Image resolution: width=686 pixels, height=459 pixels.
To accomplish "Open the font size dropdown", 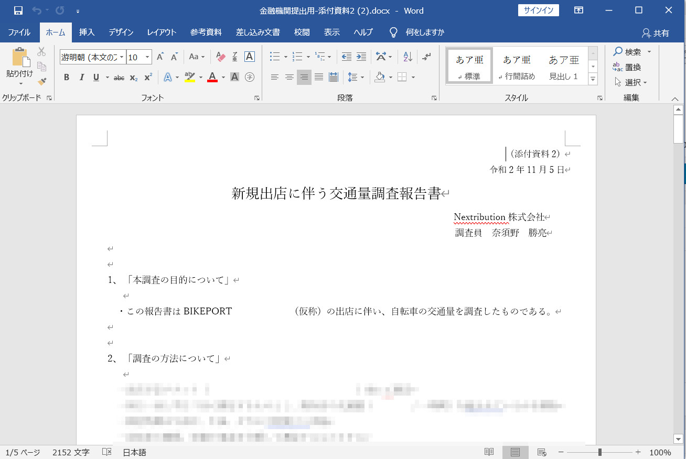I will tap(147, 57).
